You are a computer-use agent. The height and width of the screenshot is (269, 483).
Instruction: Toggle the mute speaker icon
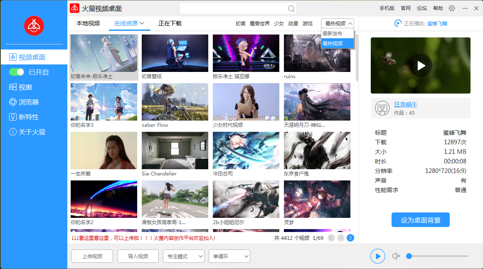click(396, 256)
